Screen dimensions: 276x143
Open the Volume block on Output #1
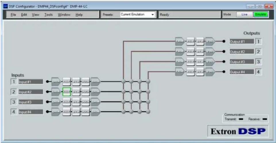pyautogui.click(x=210, y=41)
